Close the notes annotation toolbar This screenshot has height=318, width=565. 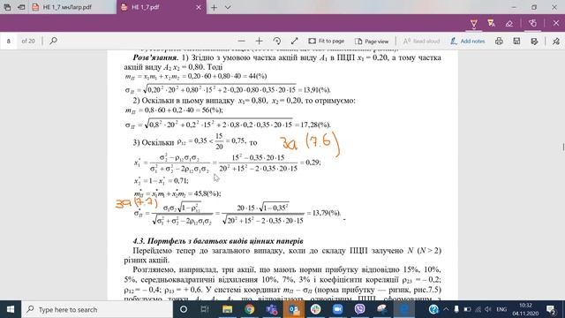[556, 24]
